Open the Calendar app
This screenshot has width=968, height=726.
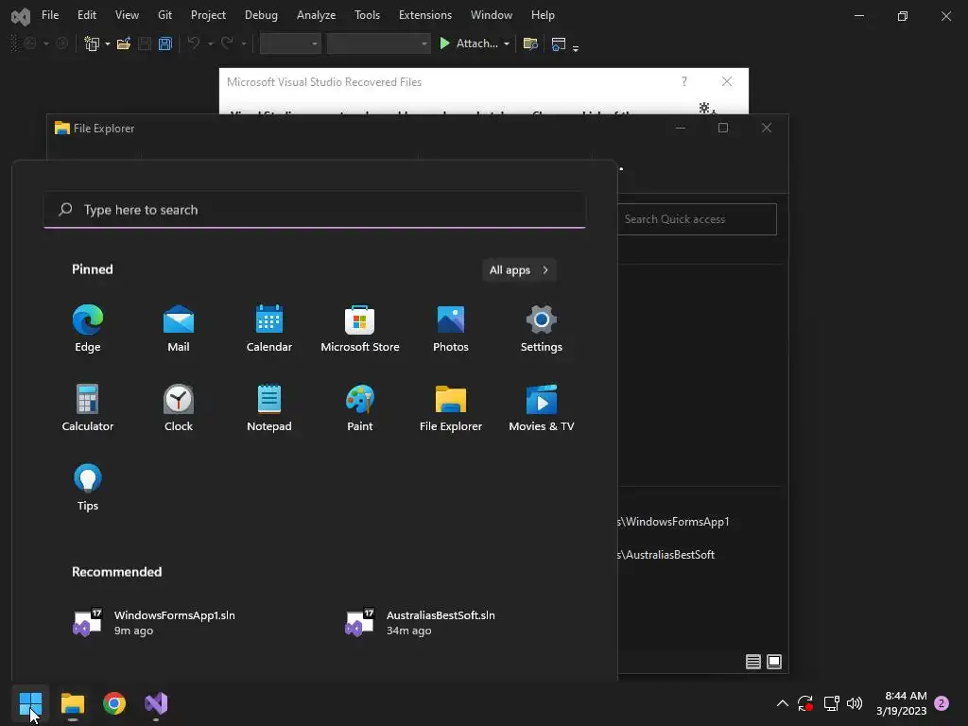pos(269,328)
